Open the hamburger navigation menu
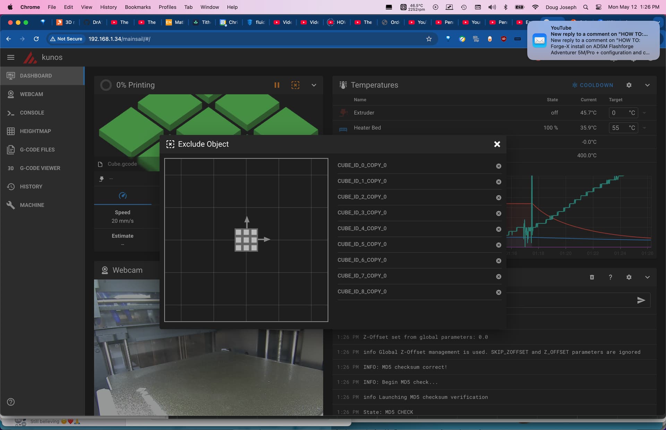The width and height of the screenshot is (666, 430). (x=11, y=58)
